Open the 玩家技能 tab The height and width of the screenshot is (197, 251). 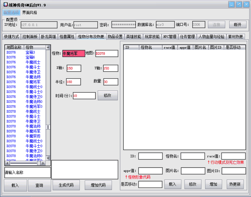(152, 37)
